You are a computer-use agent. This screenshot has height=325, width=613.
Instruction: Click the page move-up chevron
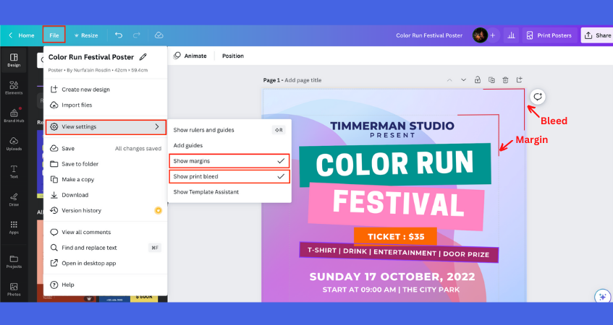449,79
